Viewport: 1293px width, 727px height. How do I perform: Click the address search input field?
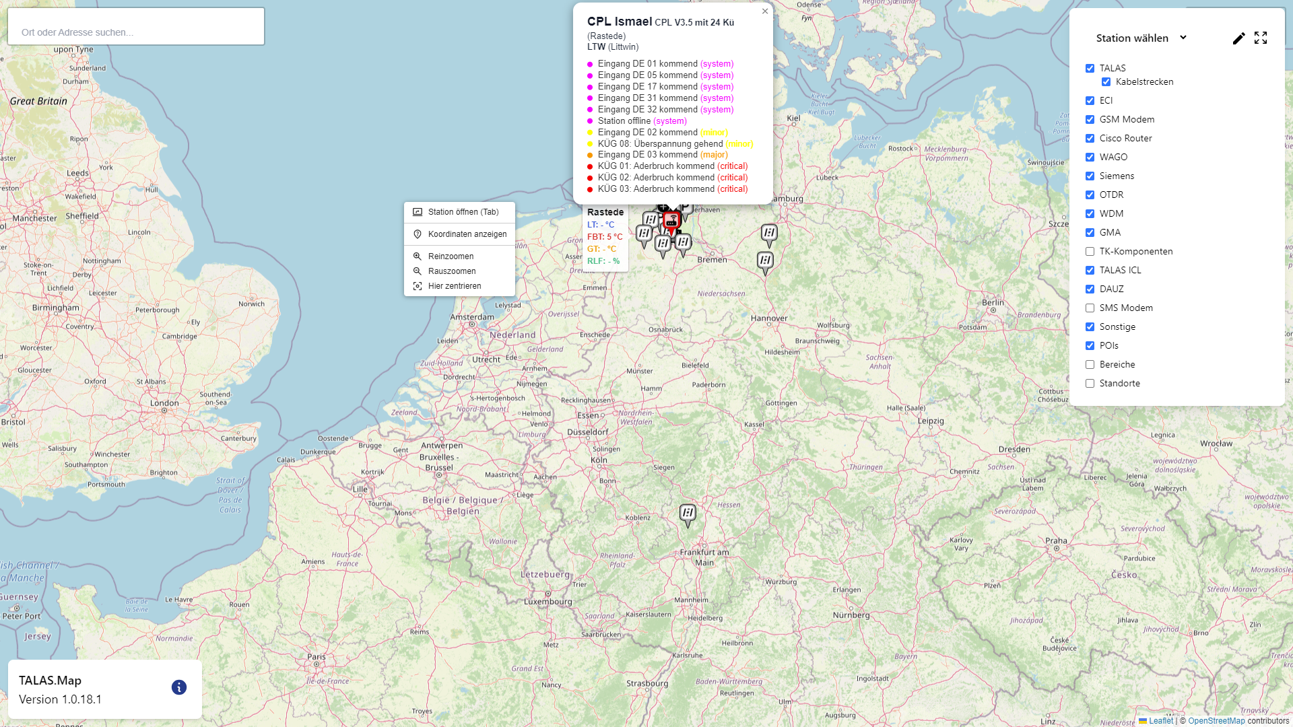pos(136,32)
